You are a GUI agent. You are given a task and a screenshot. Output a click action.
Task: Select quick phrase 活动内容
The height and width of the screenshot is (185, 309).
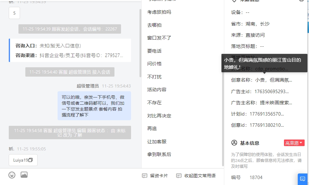pos(157,90)
